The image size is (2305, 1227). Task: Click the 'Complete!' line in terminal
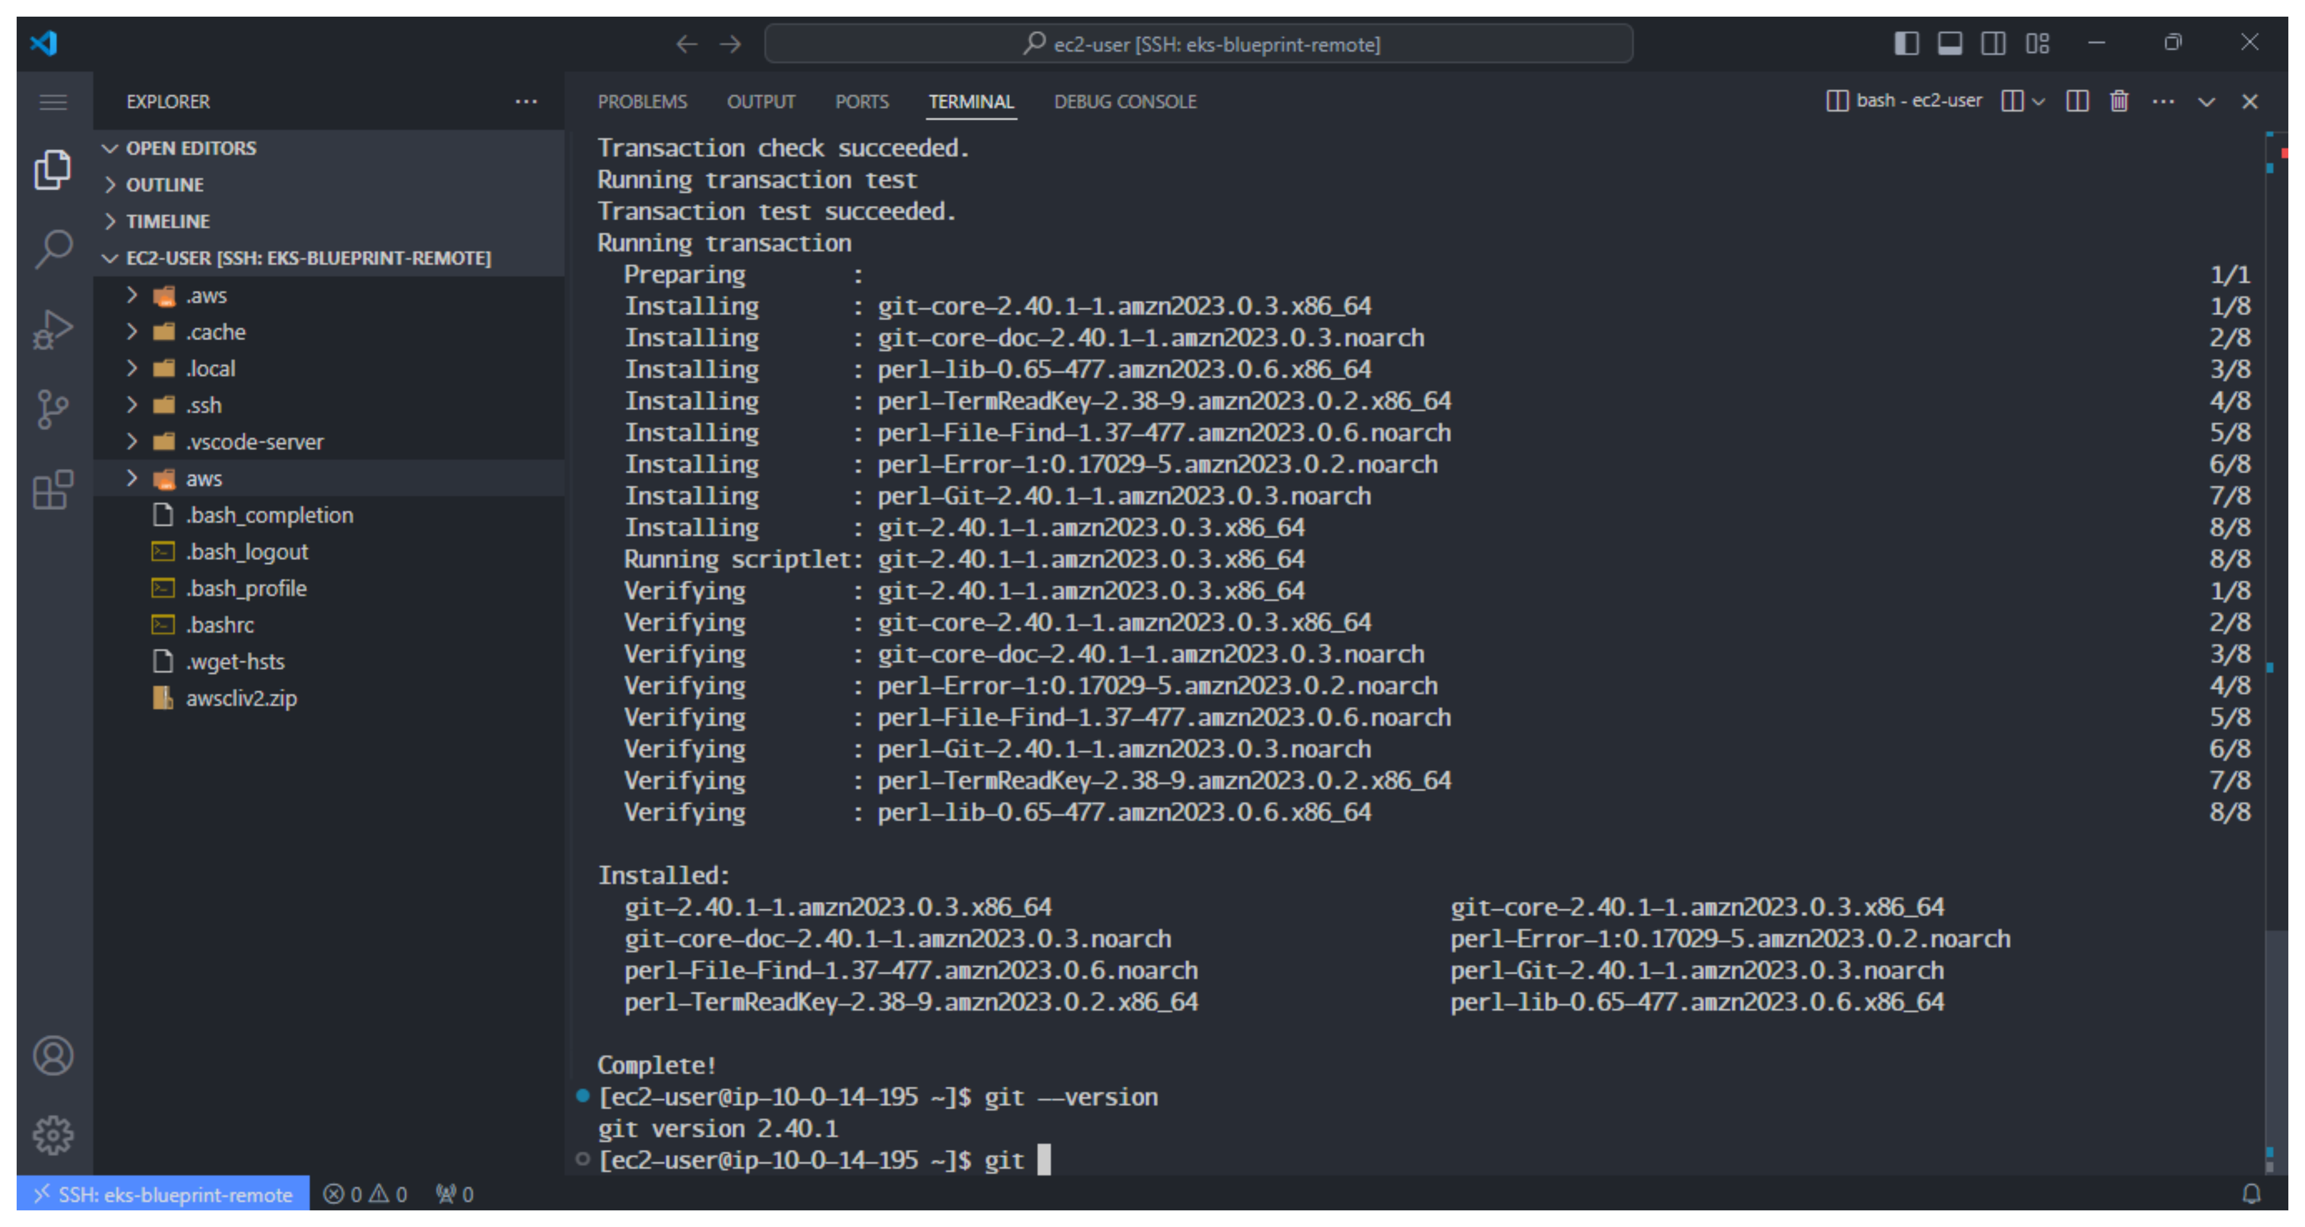tap(657, 1066)
